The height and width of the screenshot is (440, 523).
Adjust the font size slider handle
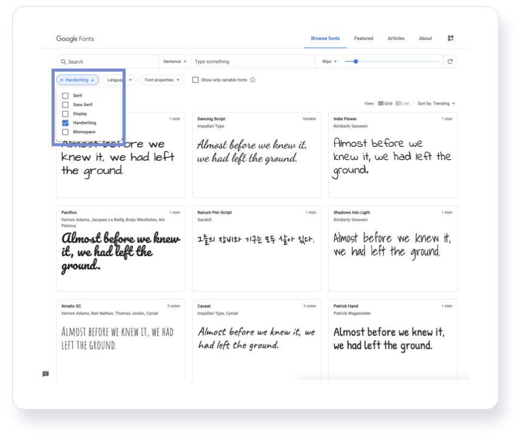pyautogui.click(x=356, y=61)
